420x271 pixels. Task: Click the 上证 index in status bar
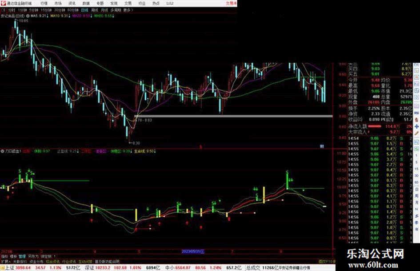click(9, 268)
